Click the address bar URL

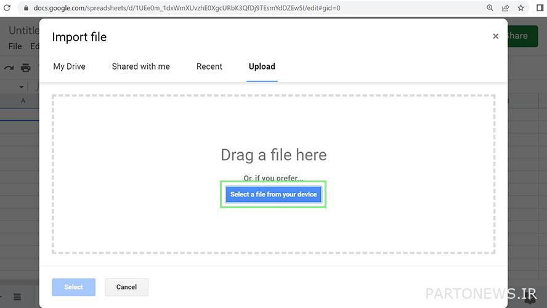click(187, 7)
